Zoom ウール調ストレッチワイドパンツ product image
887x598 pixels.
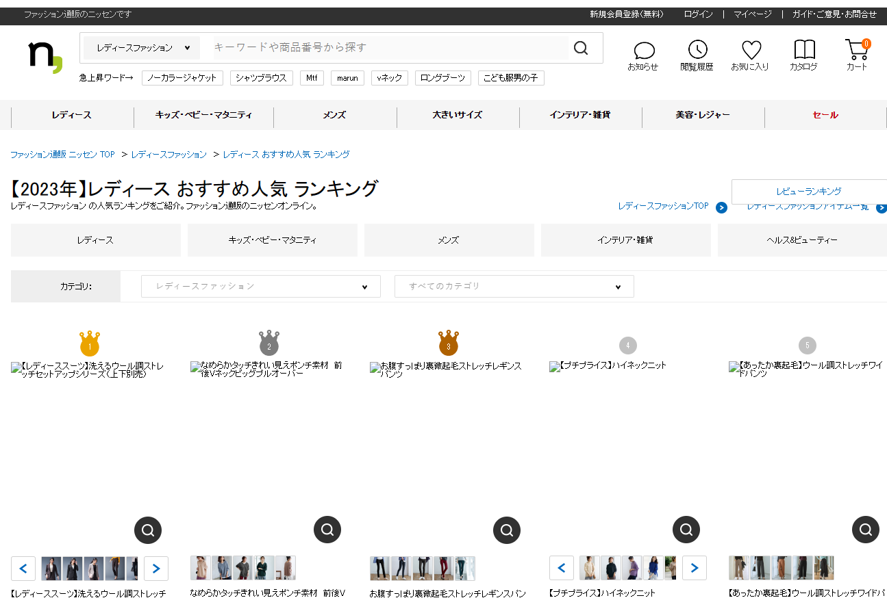pos(866,530)
